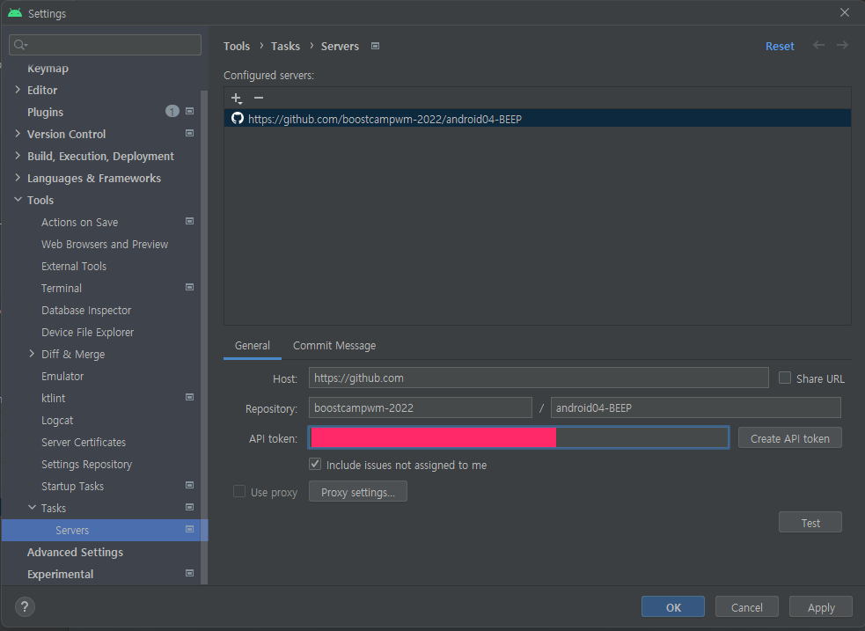The height and width of the screenshot is (631, 865).
Task: Click the Apply button
Action: 821,606
